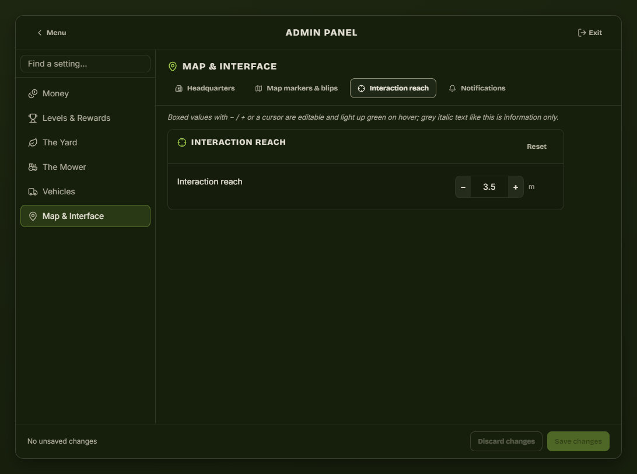Viewport: 637px width, 474px height.
Task: Click the crosshair icon beside INTERACTION REACH heading
Action: pyautogui.click(x=182, y=142)
